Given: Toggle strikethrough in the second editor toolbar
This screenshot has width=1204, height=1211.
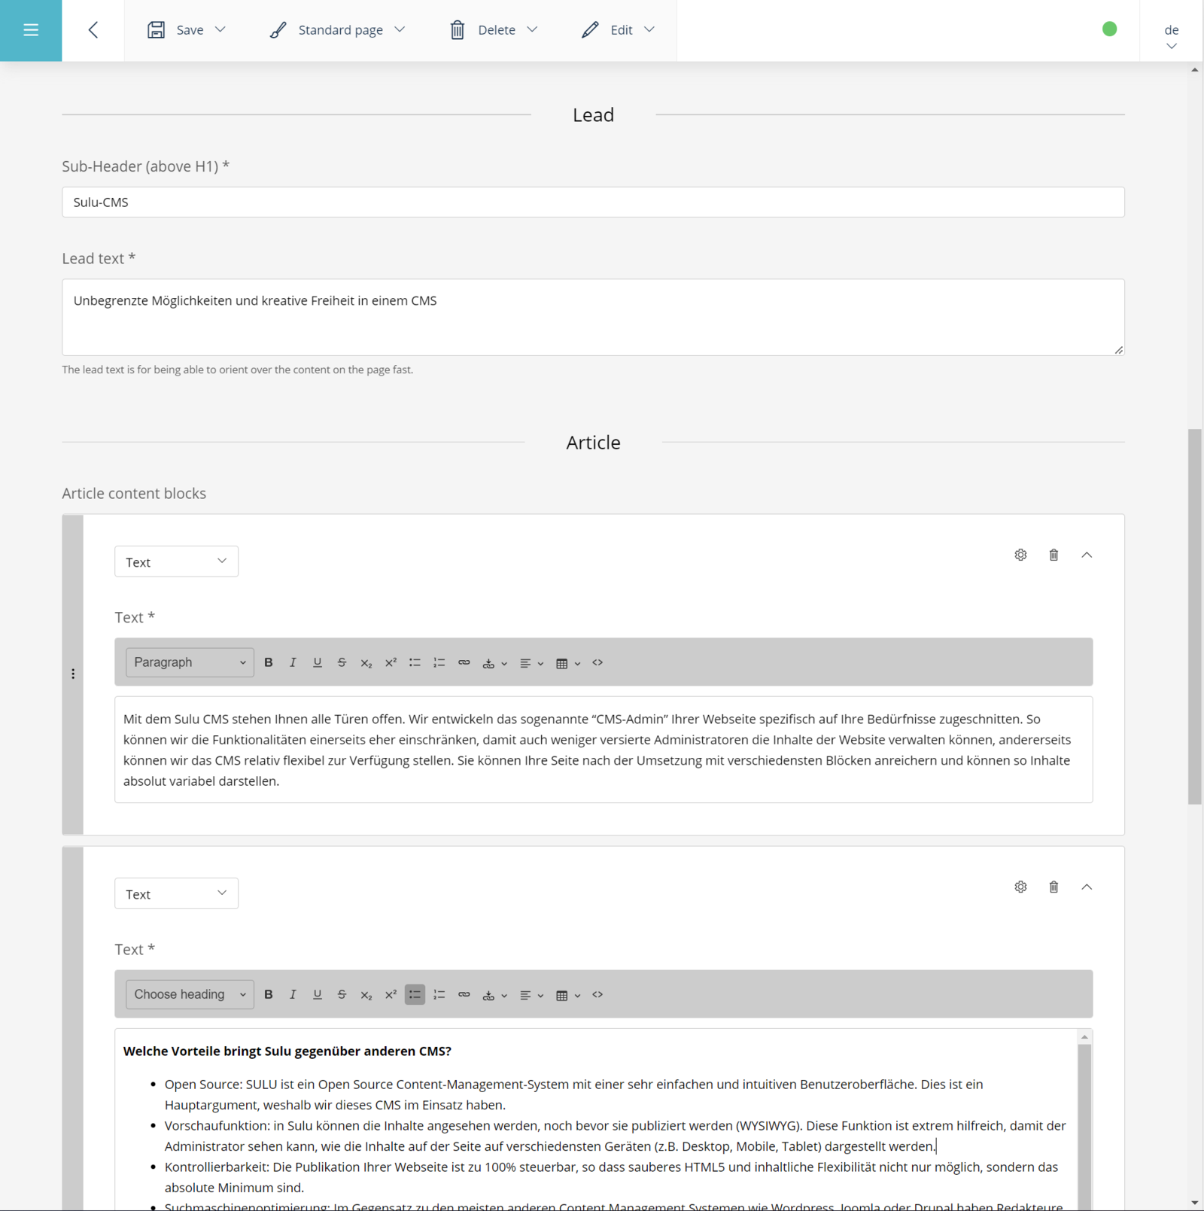Looking at the screenshot, I should click(x=342, y=994).
